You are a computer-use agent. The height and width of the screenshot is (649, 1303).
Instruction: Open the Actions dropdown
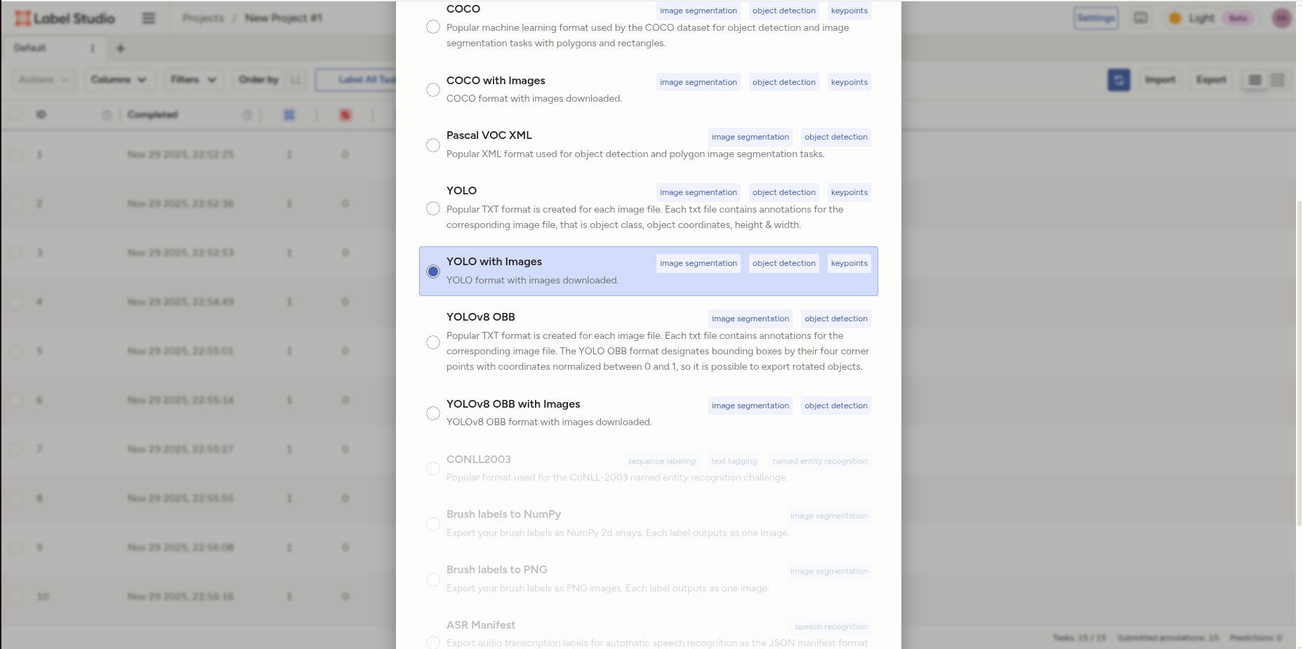tap(44, 80)
